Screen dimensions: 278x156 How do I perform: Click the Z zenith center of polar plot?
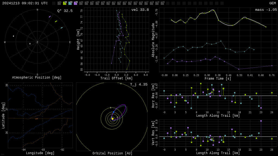pos(37,42)
